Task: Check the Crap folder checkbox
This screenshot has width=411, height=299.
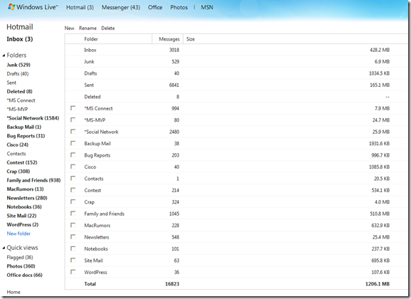Action: [x=73, y=201]
